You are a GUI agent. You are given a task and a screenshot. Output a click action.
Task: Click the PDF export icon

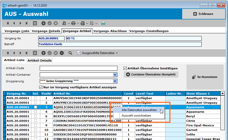[x=82, y=23]
